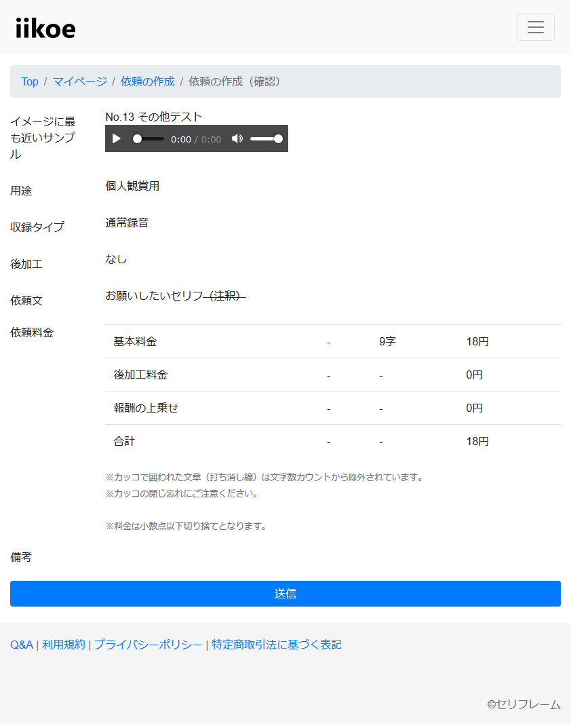Select the 'No.13 その他テスト' sample title

[154, 117]
